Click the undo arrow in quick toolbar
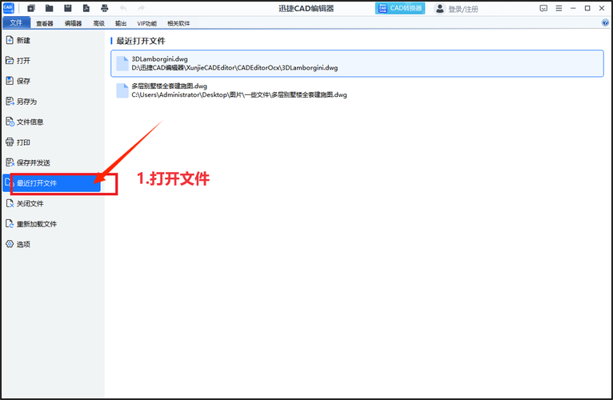 (122, 8)
